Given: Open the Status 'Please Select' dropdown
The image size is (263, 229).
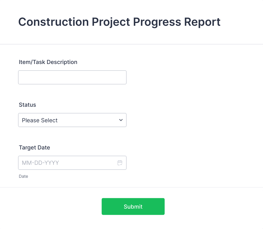Looking at the screenshot, I should pyautogui.click(x=72, y=120).
